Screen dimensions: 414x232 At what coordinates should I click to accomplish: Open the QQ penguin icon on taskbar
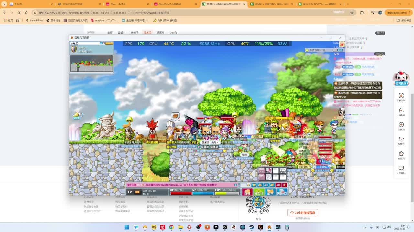coord(234,227)
